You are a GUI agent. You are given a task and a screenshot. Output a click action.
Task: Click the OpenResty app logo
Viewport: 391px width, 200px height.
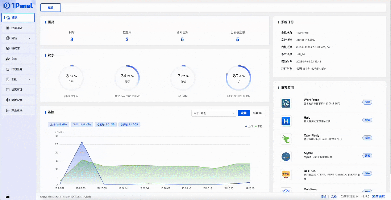point(286,139)
